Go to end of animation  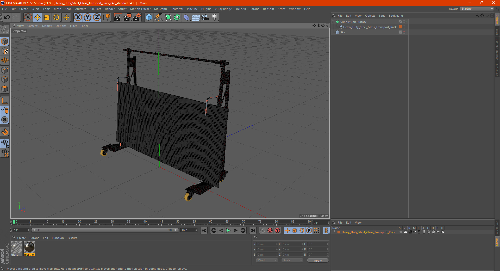click(253, 230)
